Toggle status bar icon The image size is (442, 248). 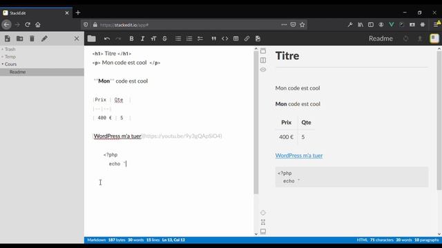[x=263, y=231]
